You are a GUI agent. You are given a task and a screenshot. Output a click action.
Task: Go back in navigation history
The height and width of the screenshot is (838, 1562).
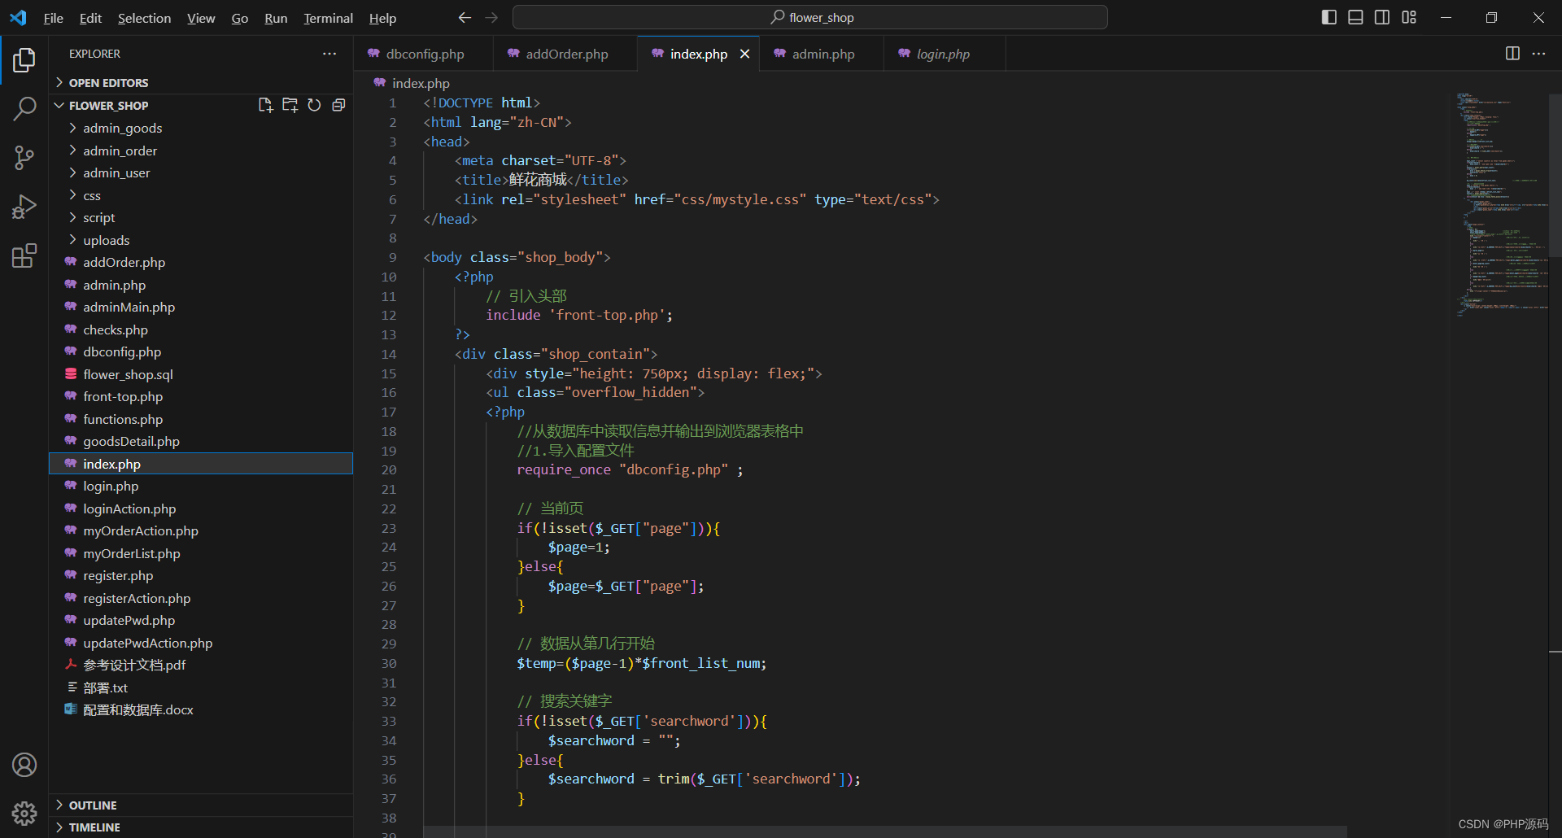coord(465,17)
